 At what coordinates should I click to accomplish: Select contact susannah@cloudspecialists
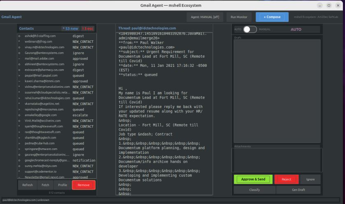pos(57,93)
